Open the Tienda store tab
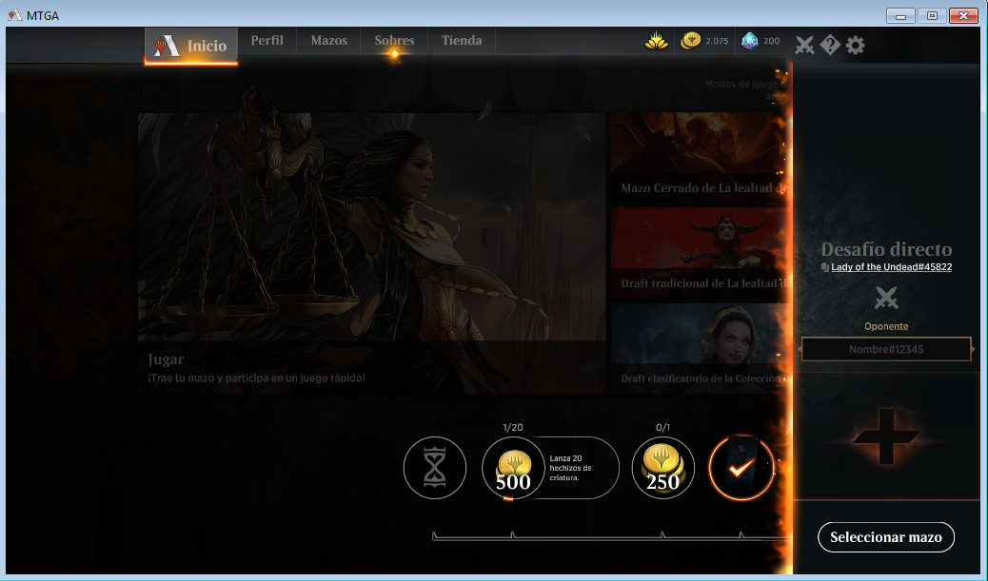This screenshot has height=581, width=988. coord(462,40)
